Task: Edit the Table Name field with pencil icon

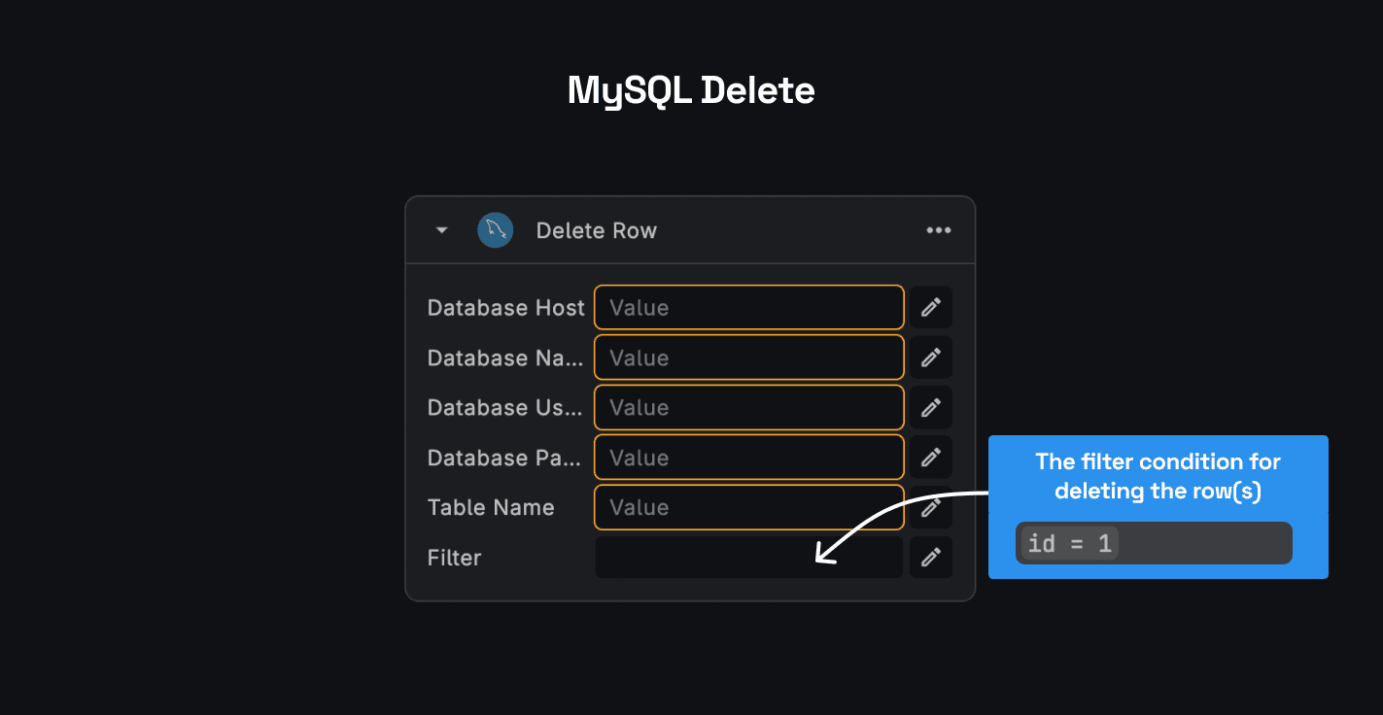Action: pyautogui.click(x=930, y=507)
